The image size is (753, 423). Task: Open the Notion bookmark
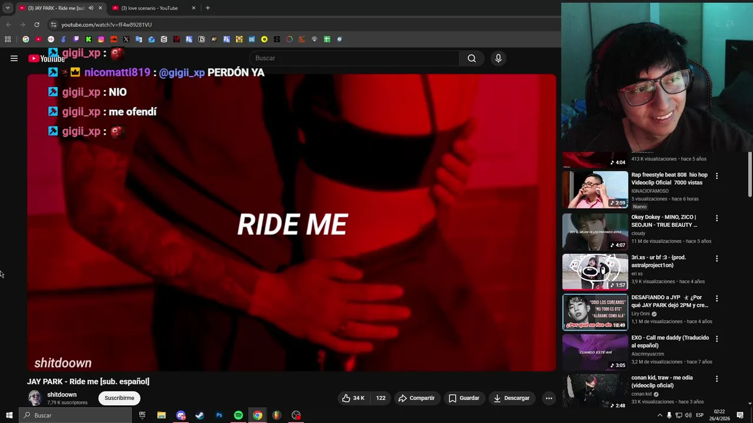(x=201, y=39)
